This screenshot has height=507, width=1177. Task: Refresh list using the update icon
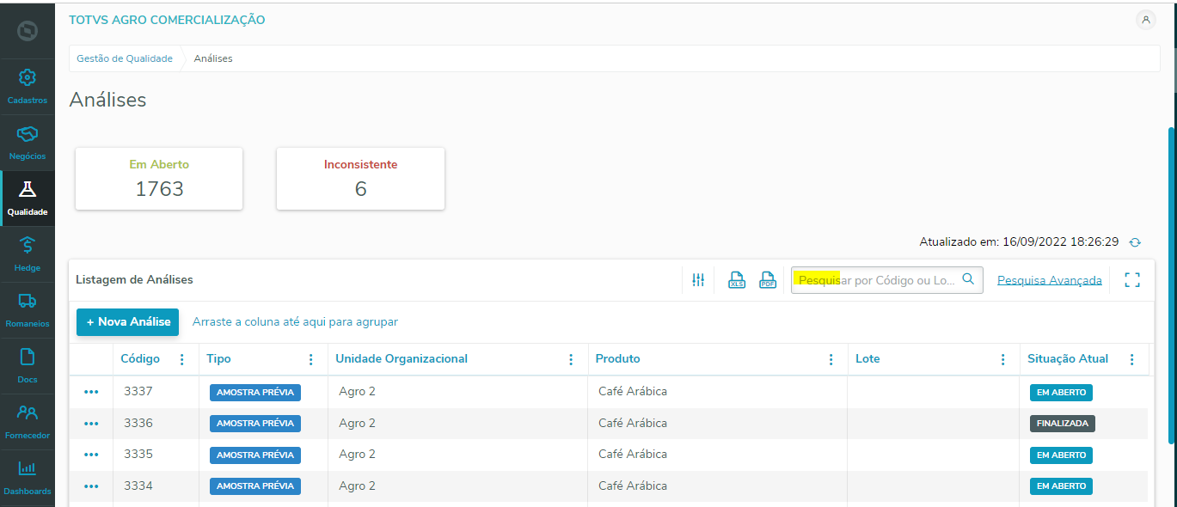(1135, 242)
